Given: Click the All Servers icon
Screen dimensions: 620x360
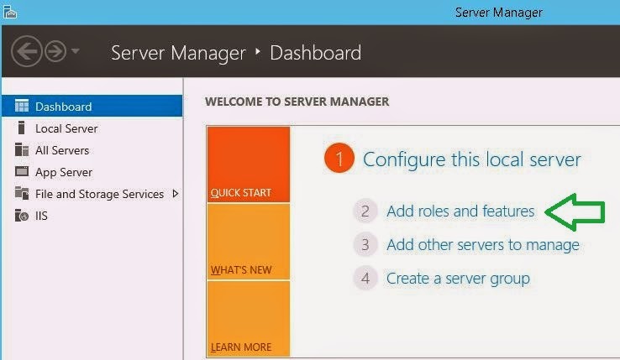Looking at the screenshot, I should point(22,149).
